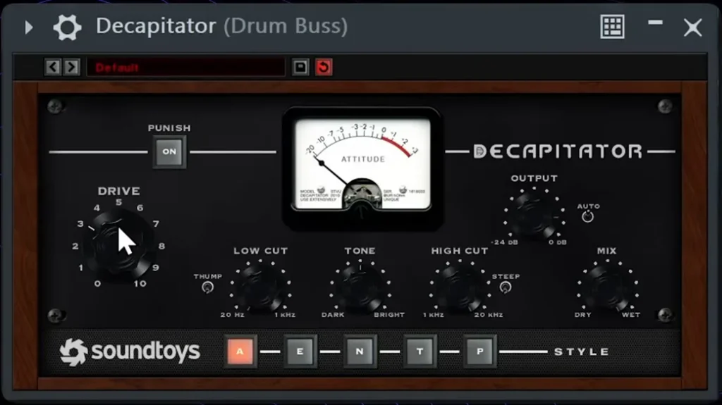
Task: Click the Drive knob
Action: pyautogui.click(x=118, y=245)
